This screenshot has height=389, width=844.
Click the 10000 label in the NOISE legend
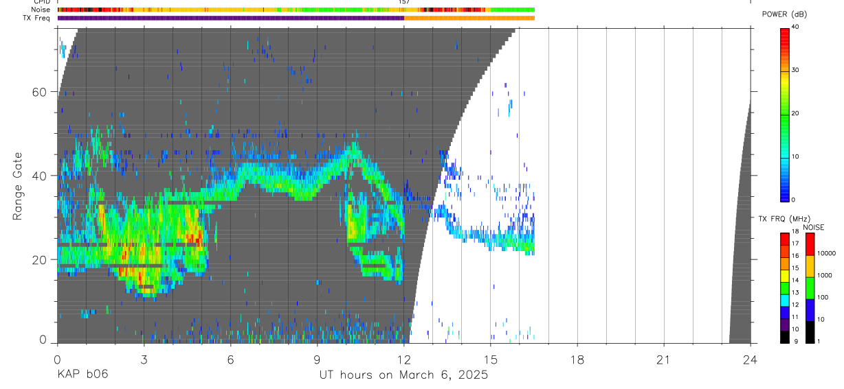(x=827, y=253)
